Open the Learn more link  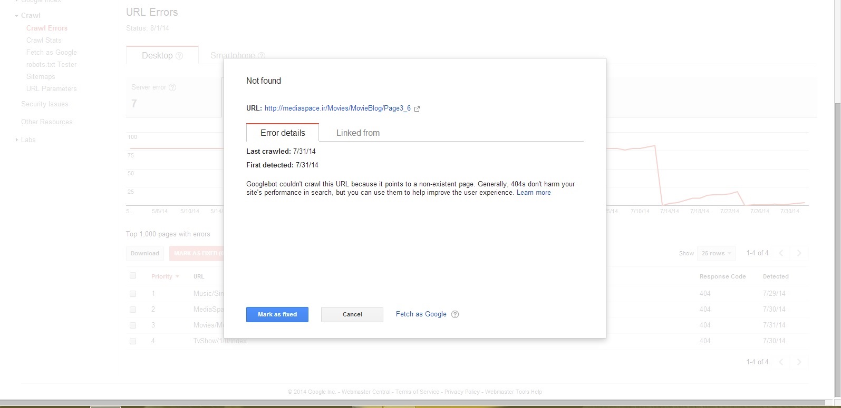pos(534,193)
